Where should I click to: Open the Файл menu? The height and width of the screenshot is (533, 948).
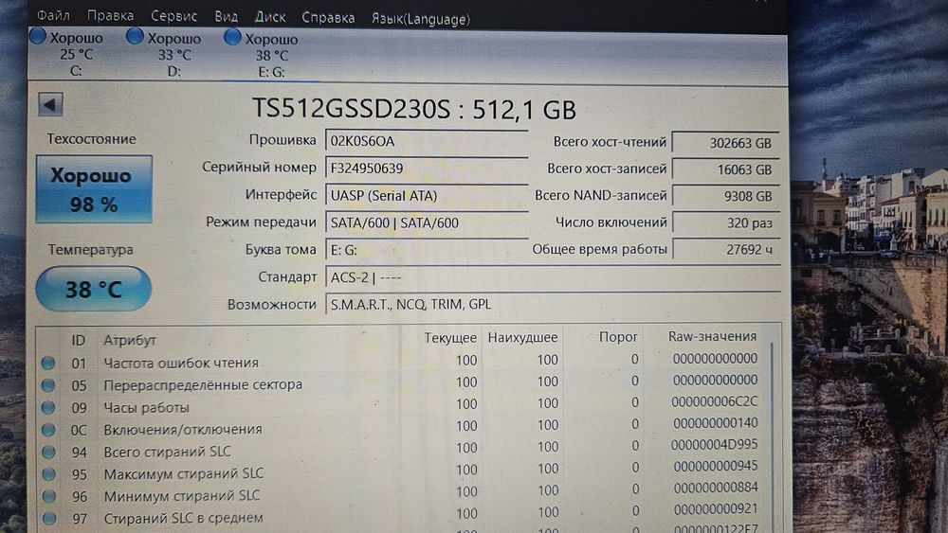pos(53,14)
